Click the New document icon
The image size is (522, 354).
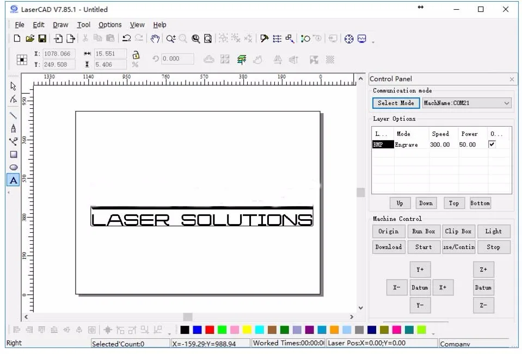coord(17,39)
